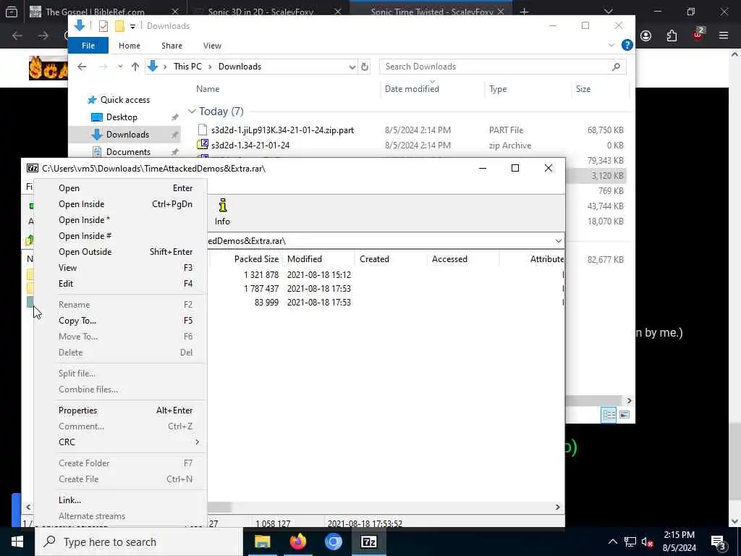Open Desktop in navigation pane
The image size is (741, 556).
tap(122, 117)
